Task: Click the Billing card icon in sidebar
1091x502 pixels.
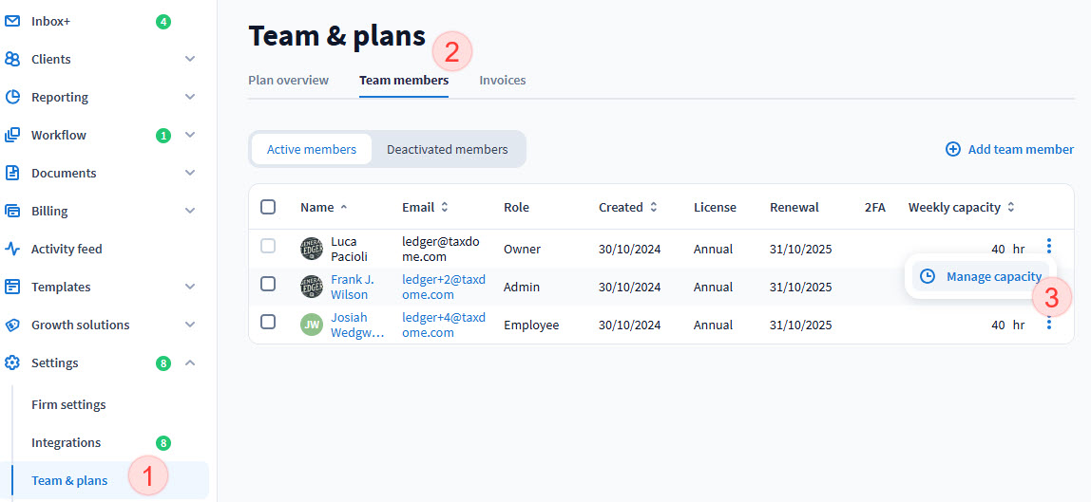Action: (12, 211)
